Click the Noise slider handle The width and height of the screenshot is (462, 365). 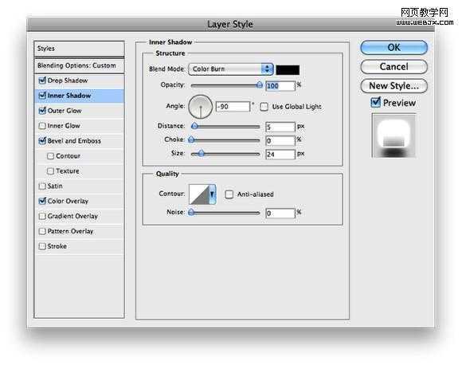click(x=191, y=212)
